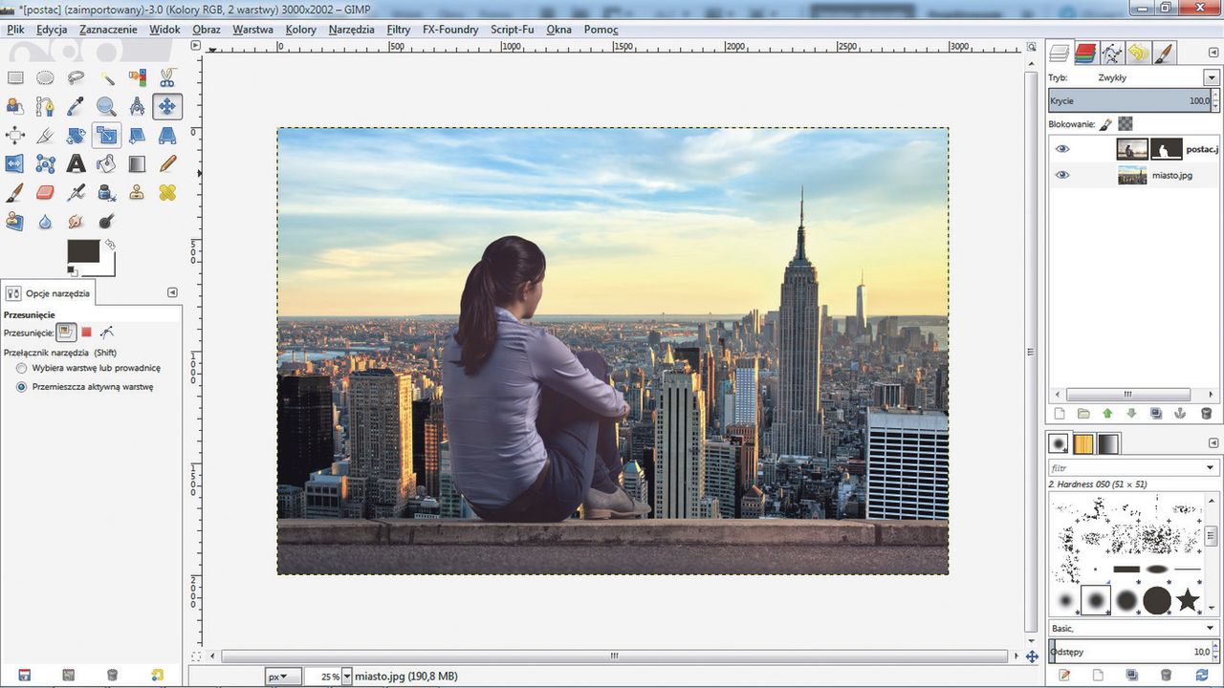Switch to the Channels tab

tap(1084, 53)
